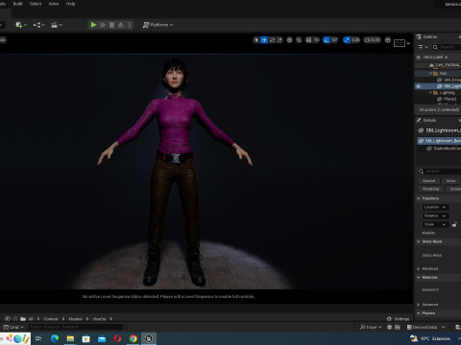This screenshot has height=345, width=461.
Task: Click the Stop simulation button
Action: 111,25
